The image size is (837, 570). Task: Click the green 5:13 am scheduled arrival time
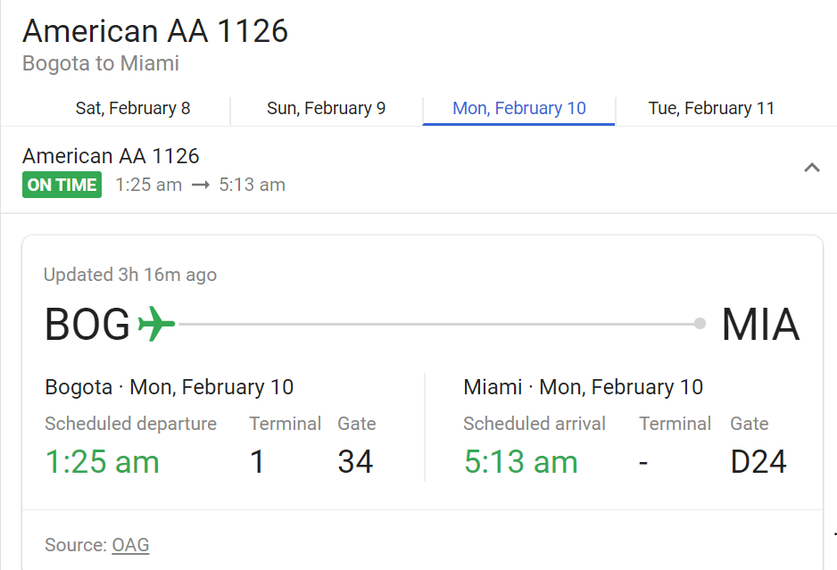520,462
